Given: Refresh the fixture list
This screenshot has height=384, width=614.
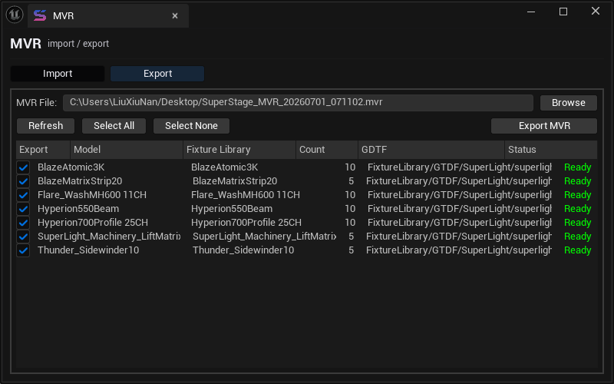Looking at the screenshot, I should 45,126.
